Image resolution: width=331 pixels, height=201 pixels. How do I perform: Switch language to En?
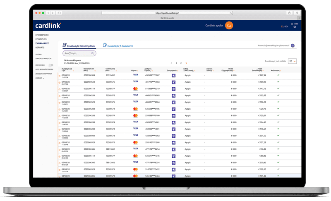tap(286, 26)
